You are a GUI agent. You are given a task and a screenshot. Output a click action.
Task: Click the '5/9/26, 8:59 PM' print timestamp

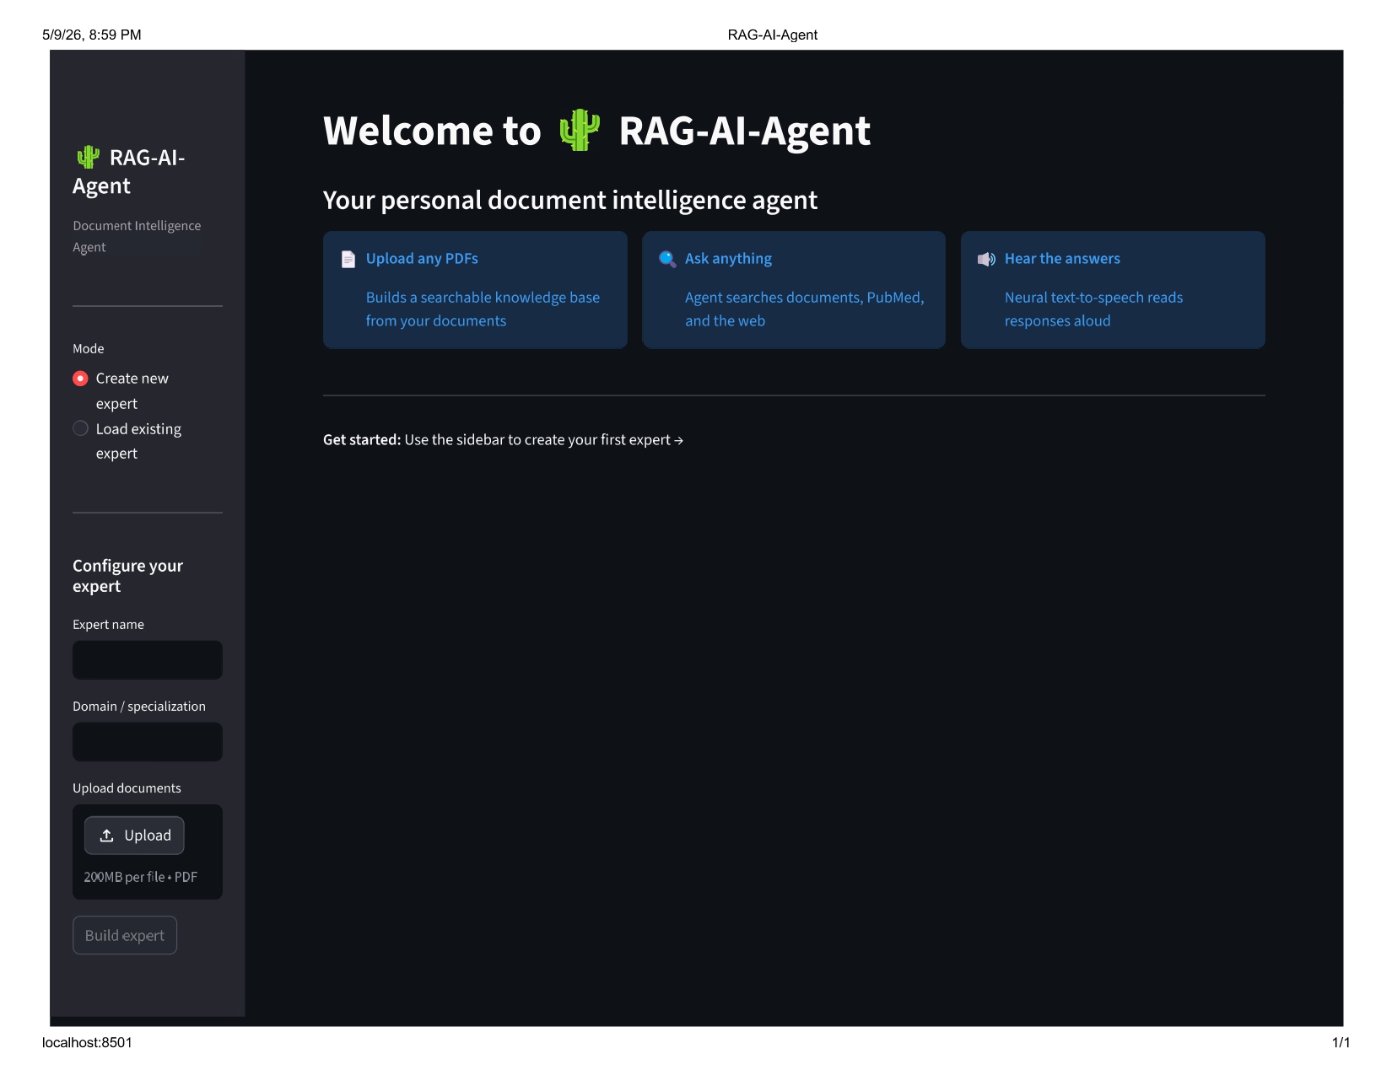coord(92,35)
